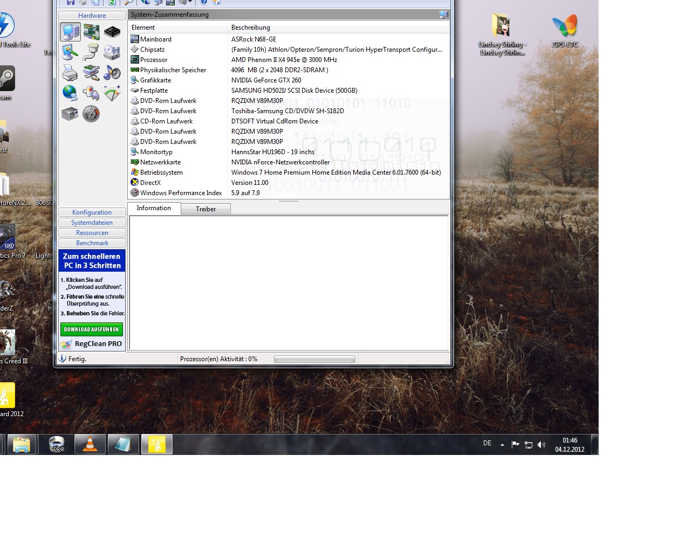The width and height of the screenshot is (693, 552).
Task: Switch to the Information tab
Action: click(x=154, y=208)
